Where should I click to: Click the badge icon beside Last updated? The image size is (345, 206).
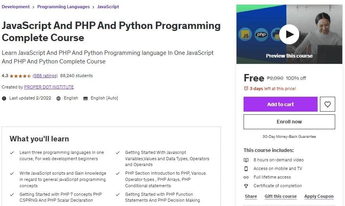tap(4, 98)
